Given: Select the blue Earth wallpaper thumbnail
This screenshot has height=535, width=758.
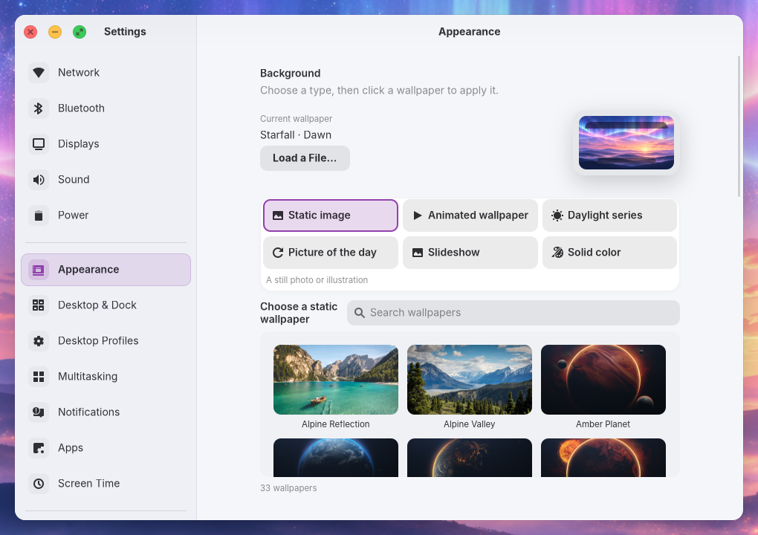Looking at the screenshot, I should [x=336, y=458].
